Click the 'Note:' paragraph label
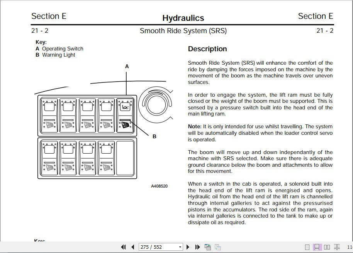 tap(195, 127)
